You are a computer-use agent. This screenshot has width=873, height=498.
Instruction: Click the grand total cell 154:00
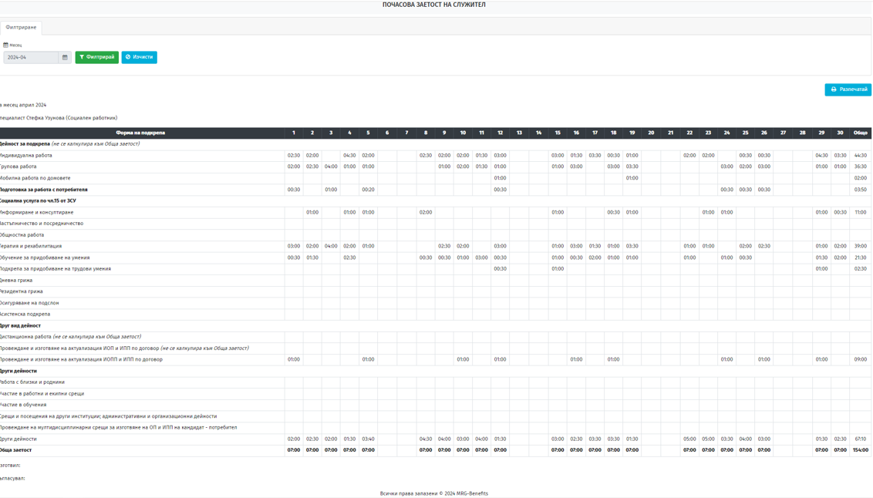(x=860, y=450)
